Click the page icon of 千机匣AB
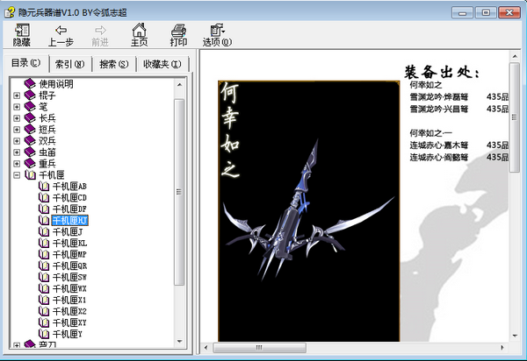This screenshot has width=527, height=361. [x=44, y=187]
